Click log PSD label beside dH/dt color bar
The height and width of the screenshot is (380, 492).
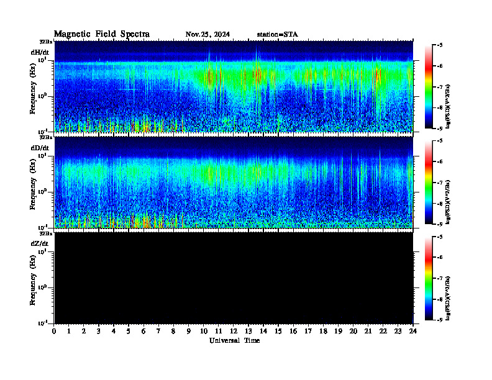(x=448, y=106)
